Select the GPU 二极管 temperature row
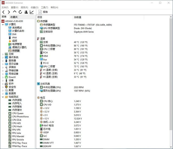Viewport: 173px width, 149px height. pyautogui.click(x=64, y=66)
